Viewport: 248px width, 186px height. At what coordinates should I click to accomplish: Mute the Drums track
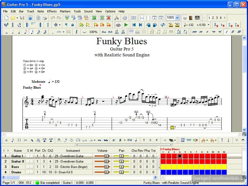[31, 172]
